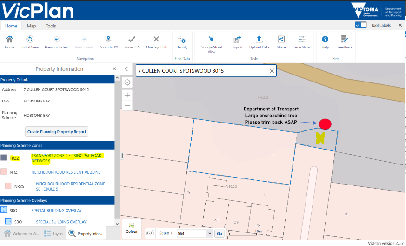Click the Share icon
406x246 pixels.
[281, 40]
